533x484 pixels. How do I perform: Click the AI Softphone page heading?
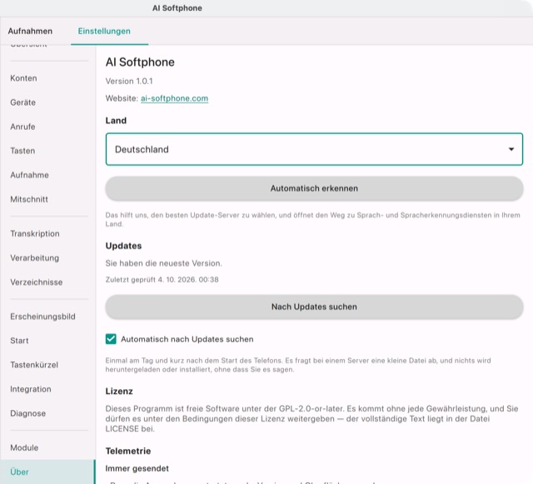[x=140, y=62]
